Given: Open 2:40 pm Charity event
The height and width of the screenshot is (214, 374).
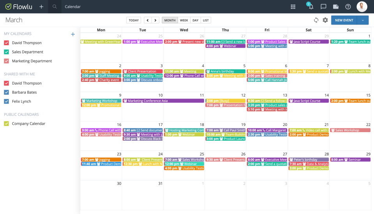Looking at the screenshot, I should (101, 80).
